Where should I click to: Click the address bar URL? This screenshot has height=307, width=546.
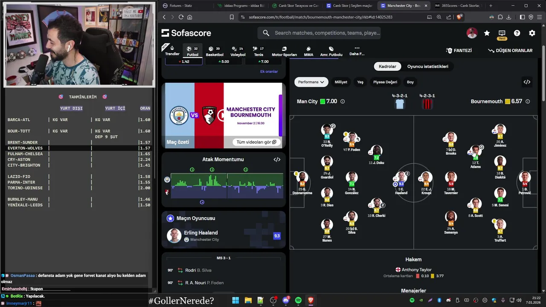320,17
